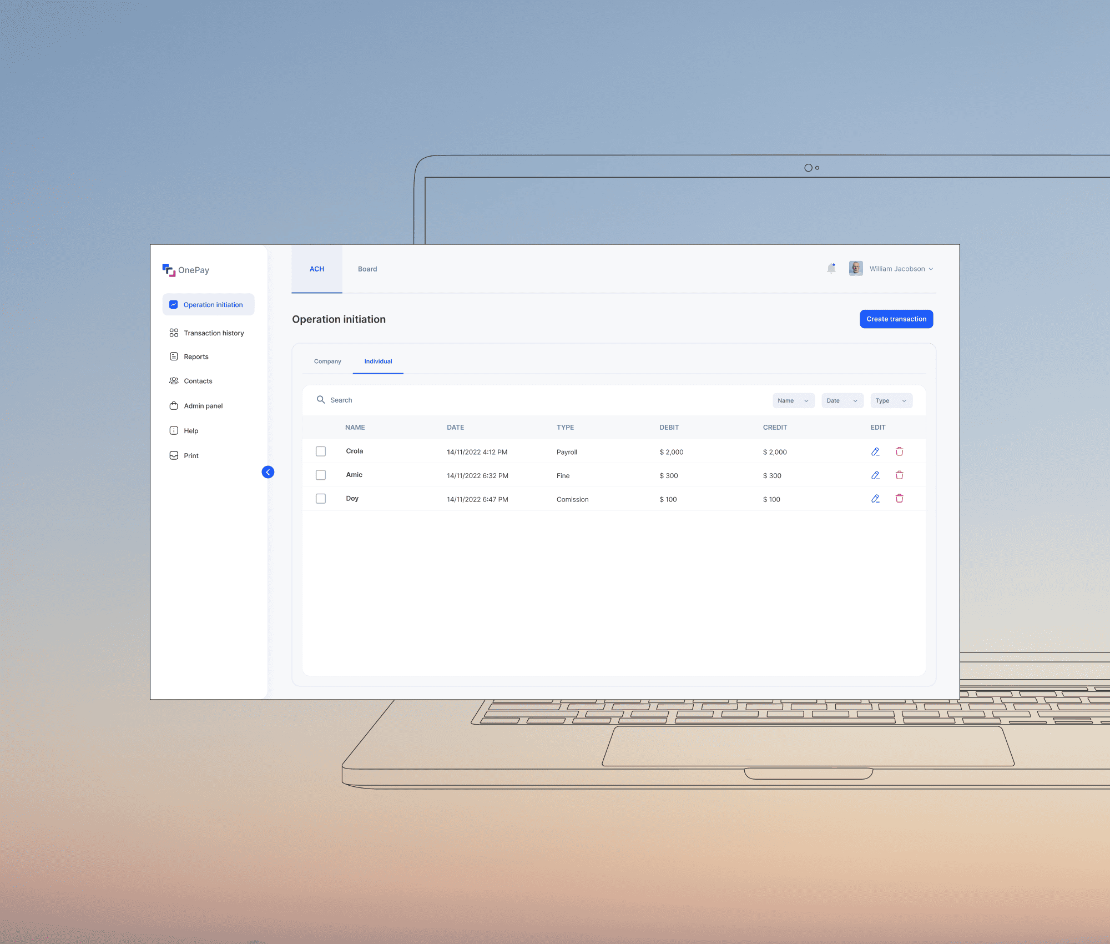Click the notification bell icon
Screen dimensions: 1110x944
(831, 269)
